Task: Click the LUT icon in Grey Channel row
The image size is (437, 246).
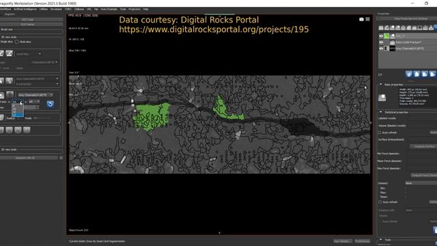Action: 386,49
